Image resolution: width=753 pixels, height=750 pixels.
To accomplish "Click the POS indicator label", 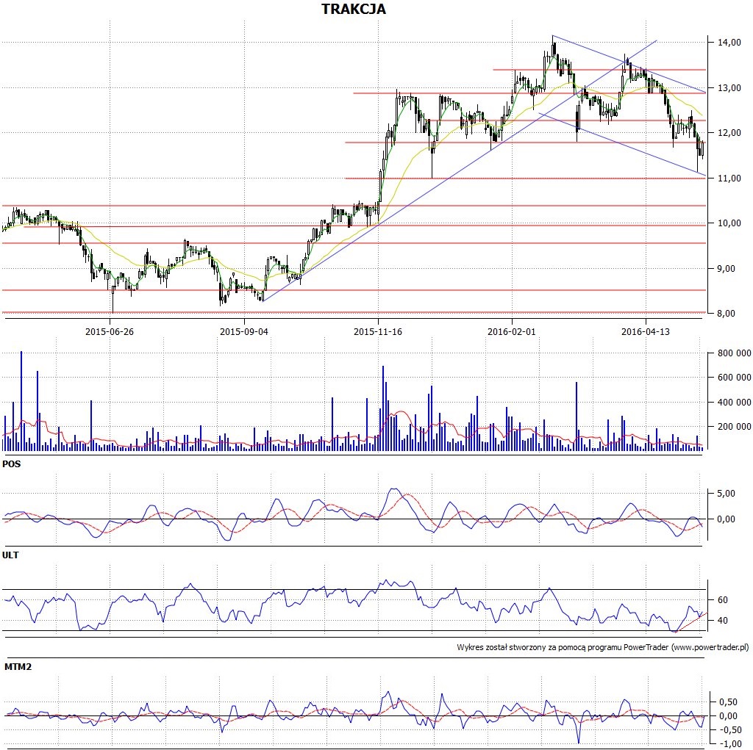I will tap(12, 464).
